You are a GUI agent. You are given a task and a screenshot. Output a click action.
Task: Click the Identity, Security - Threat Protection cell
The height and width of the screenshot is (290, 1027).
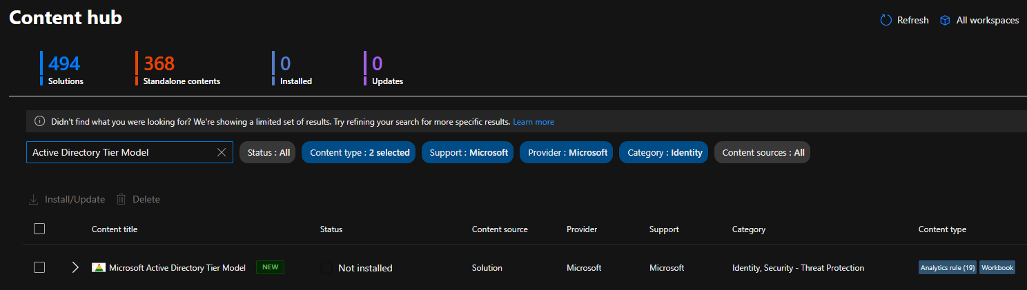[798, 267]
